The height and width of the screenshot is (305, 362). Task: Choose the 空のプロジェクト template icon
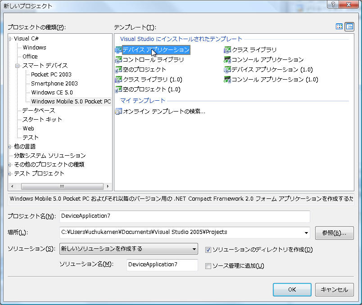[x=118, y=70]
